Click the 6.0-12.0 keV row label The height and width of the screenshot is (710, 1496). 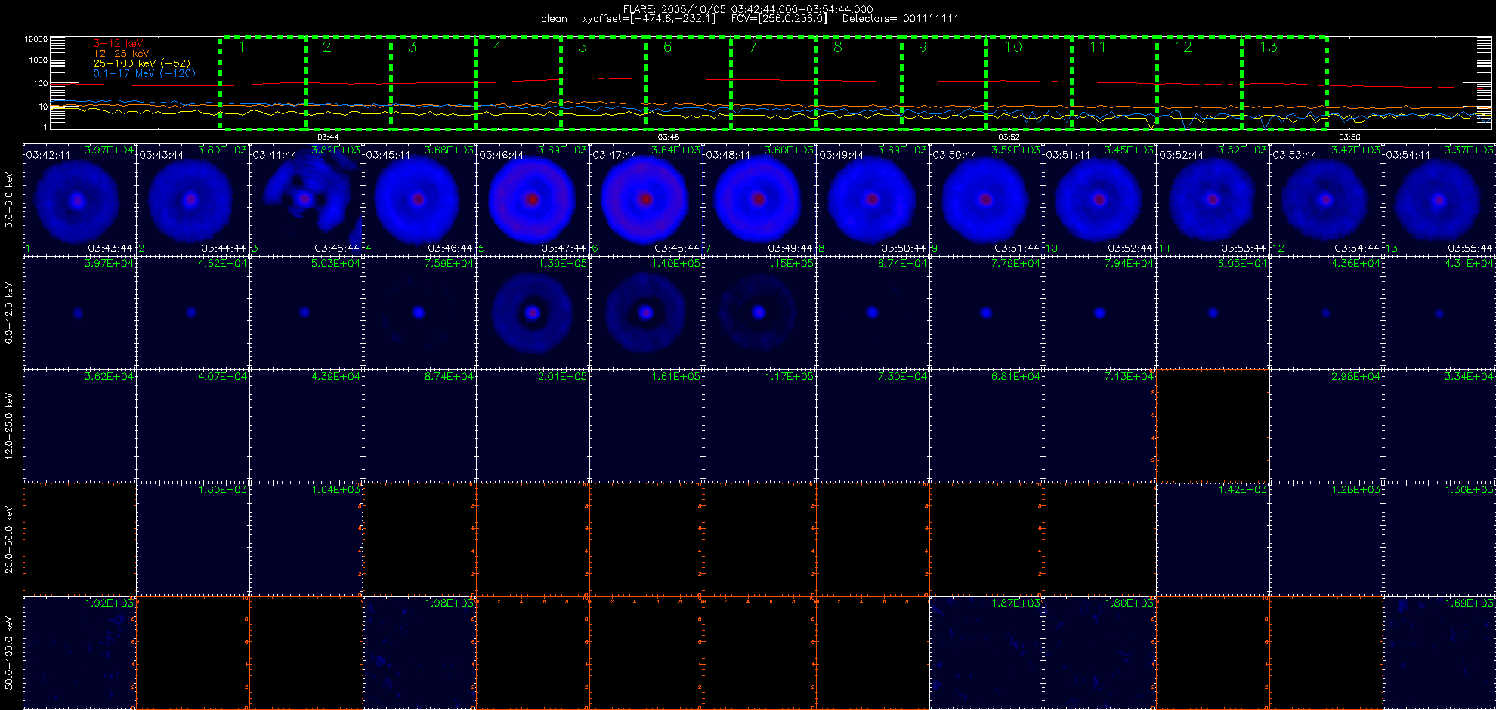click(x=9, y=313)
